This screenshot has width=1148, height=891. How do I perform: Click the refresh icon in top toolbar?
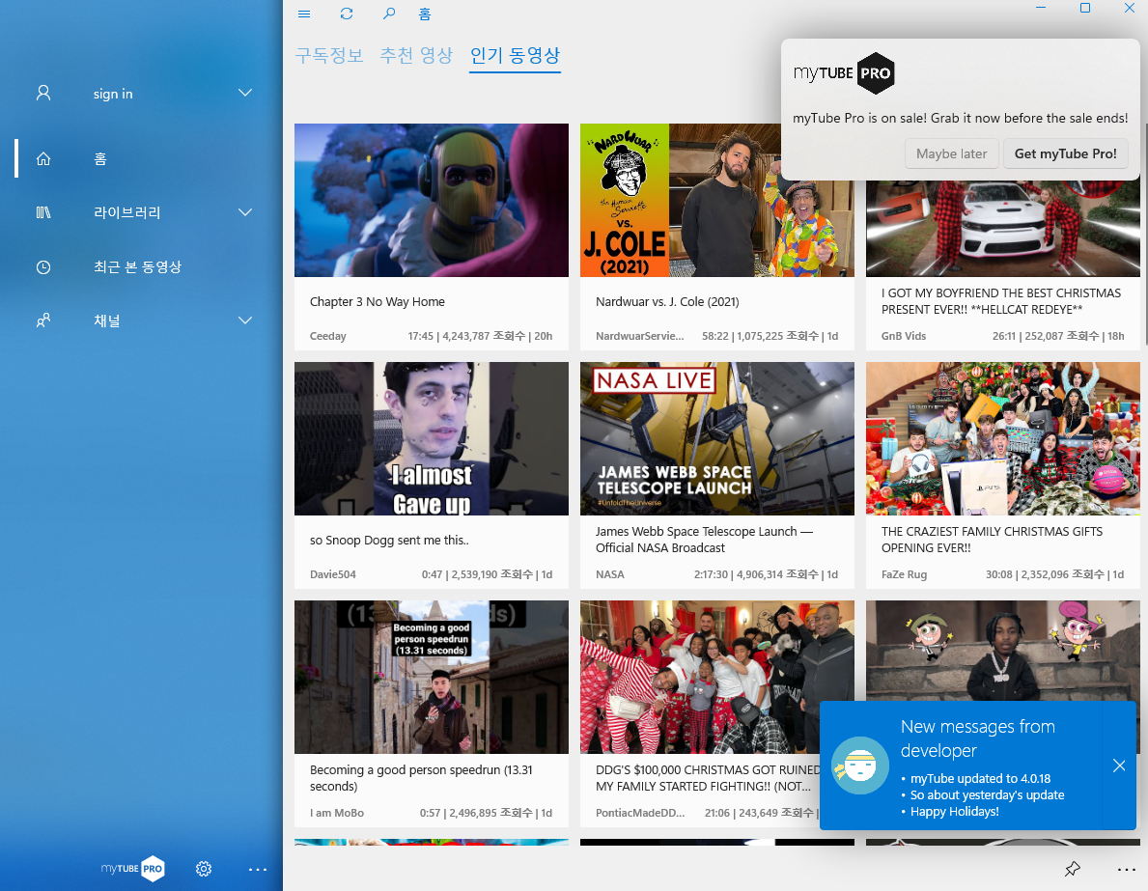pos(347,14)
